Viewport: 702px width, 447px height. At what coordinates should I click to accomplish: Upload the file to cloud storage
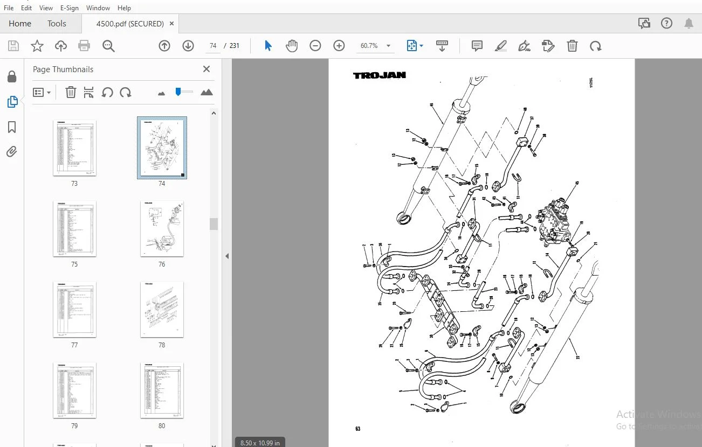[x=61, y=46]
